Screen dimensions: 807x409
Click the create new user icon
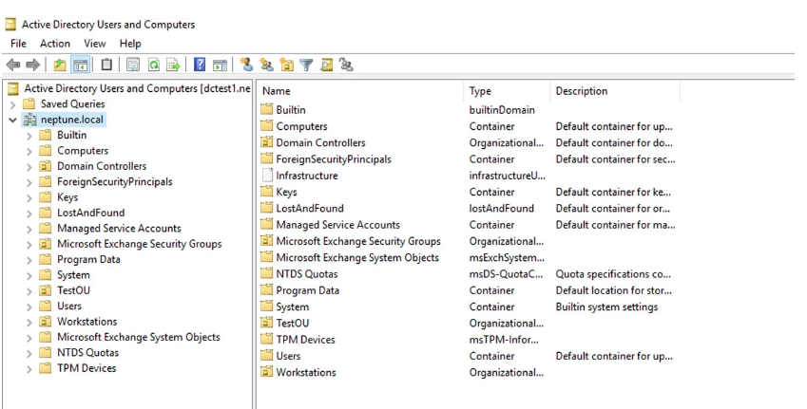pos(245,65)
